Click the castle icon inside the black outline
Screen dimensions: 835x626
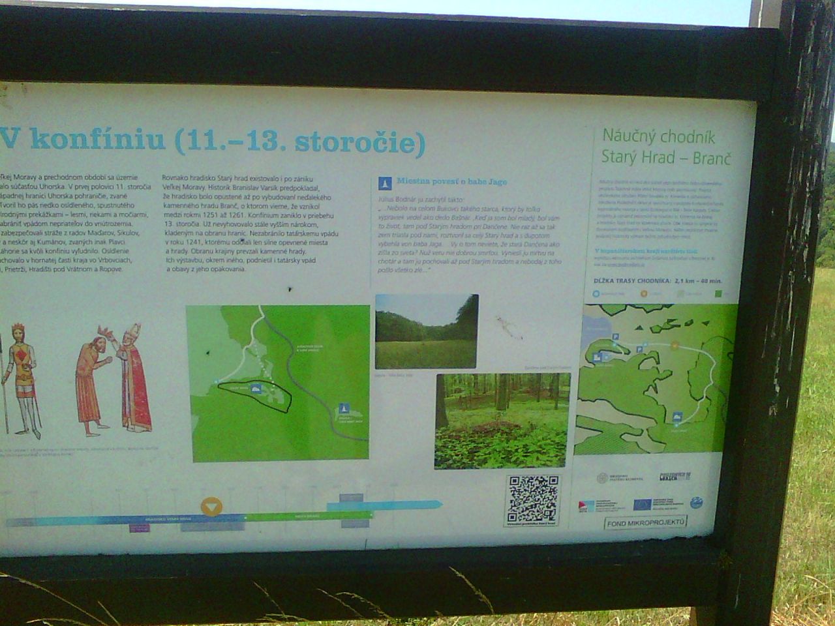tap(255, 389)
